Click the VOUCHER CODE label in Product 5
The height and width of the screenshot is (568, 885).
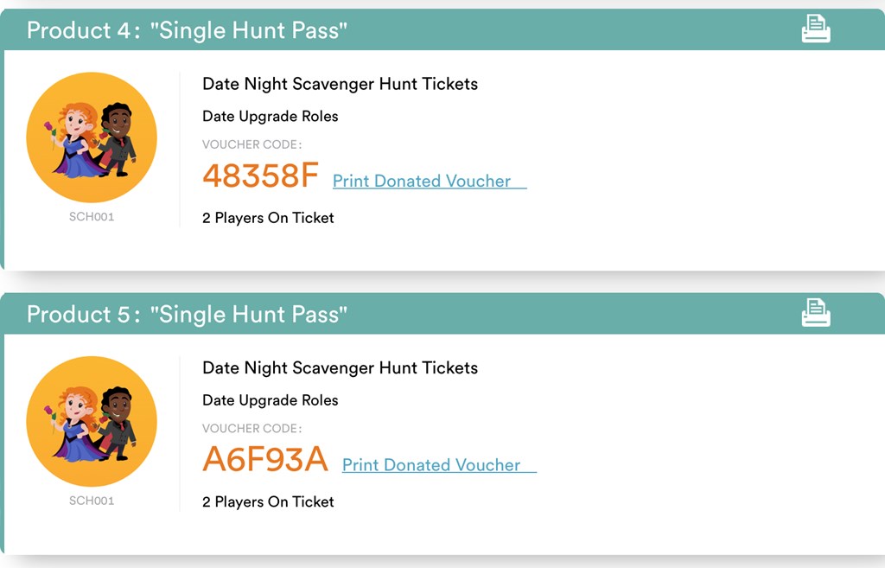pyautogui.click(x=251, y=428)
